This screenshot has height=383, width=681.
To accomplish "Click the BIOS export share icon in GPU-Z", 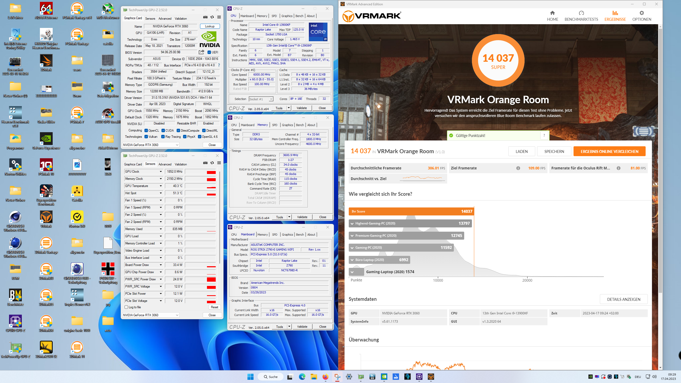I will tap(202, 52).
